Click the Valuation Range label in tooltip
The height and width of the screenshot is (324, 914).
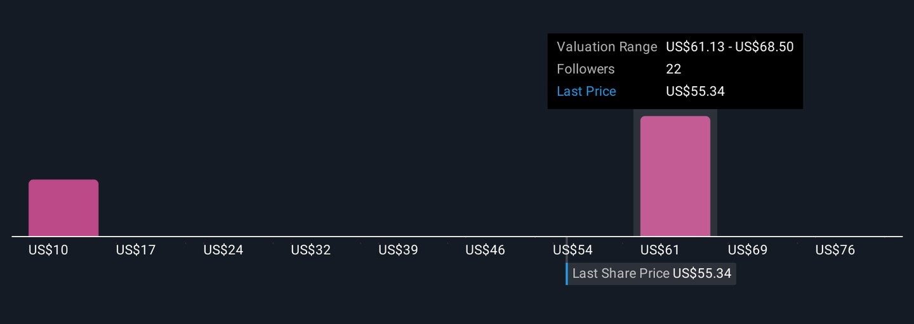[607, 47]
